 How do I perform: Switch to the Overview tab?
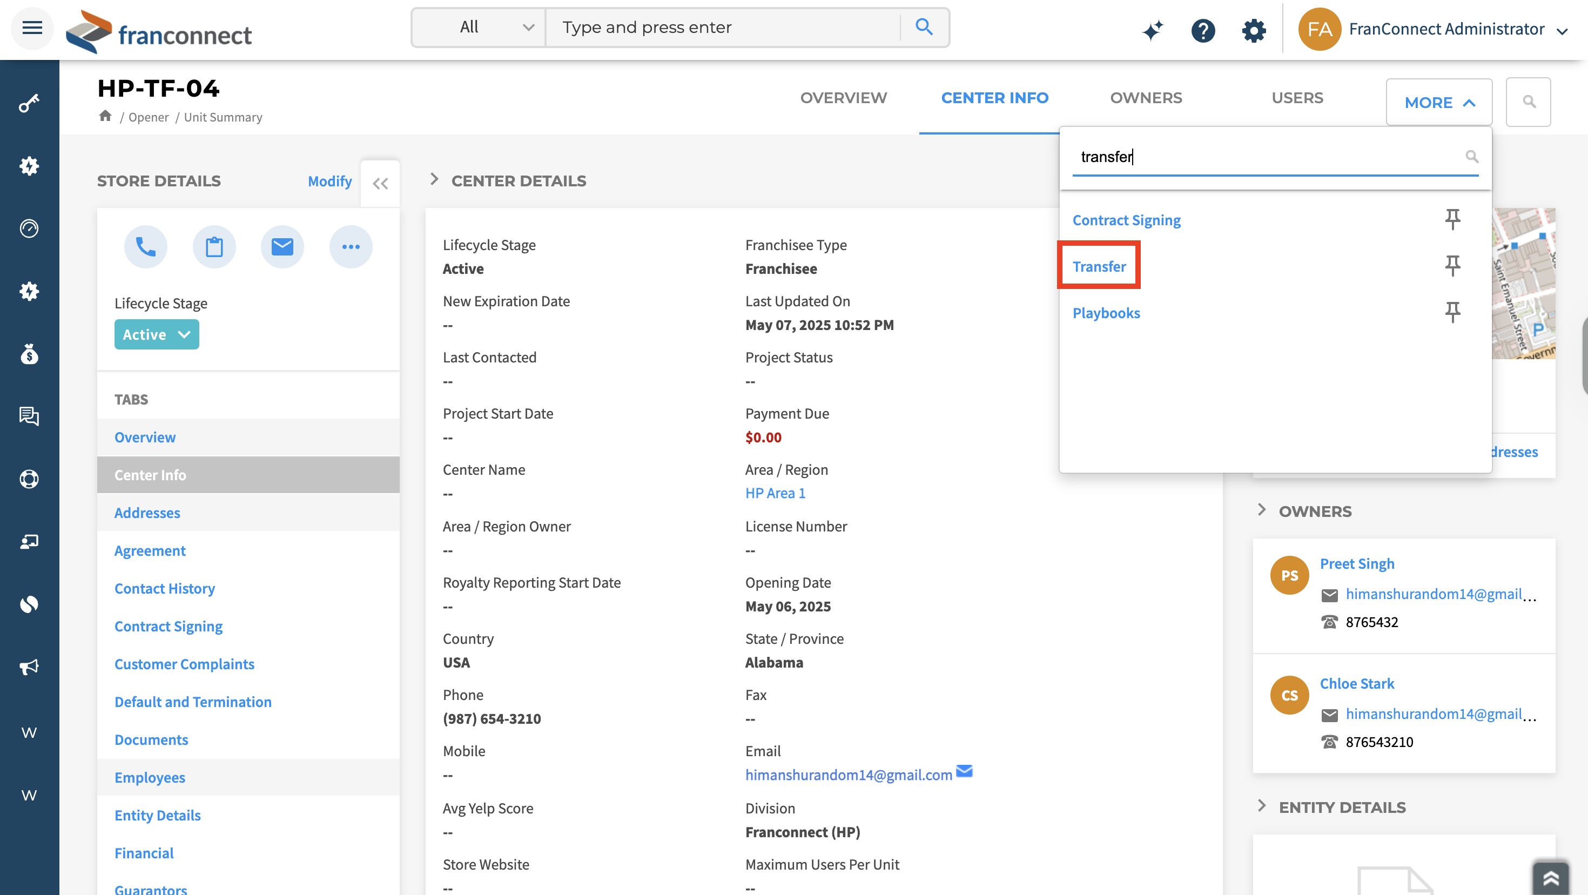tap(843, 97)
